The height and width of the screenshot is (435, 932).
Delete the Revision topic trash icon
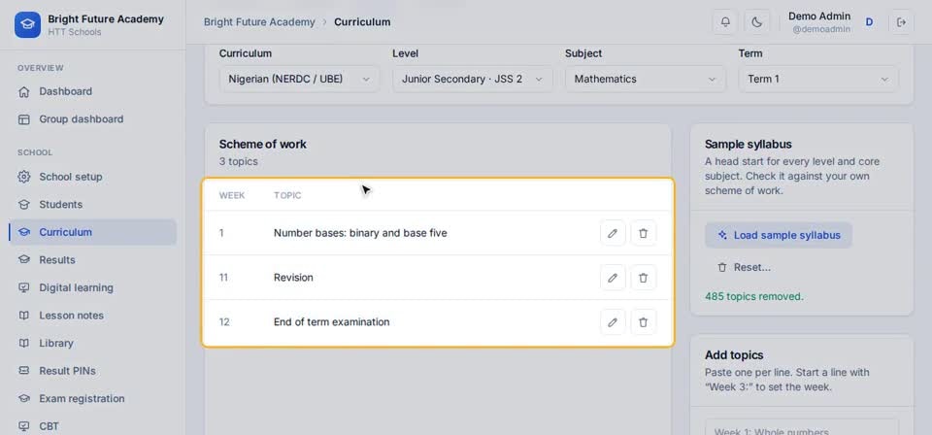coord(643,278)
